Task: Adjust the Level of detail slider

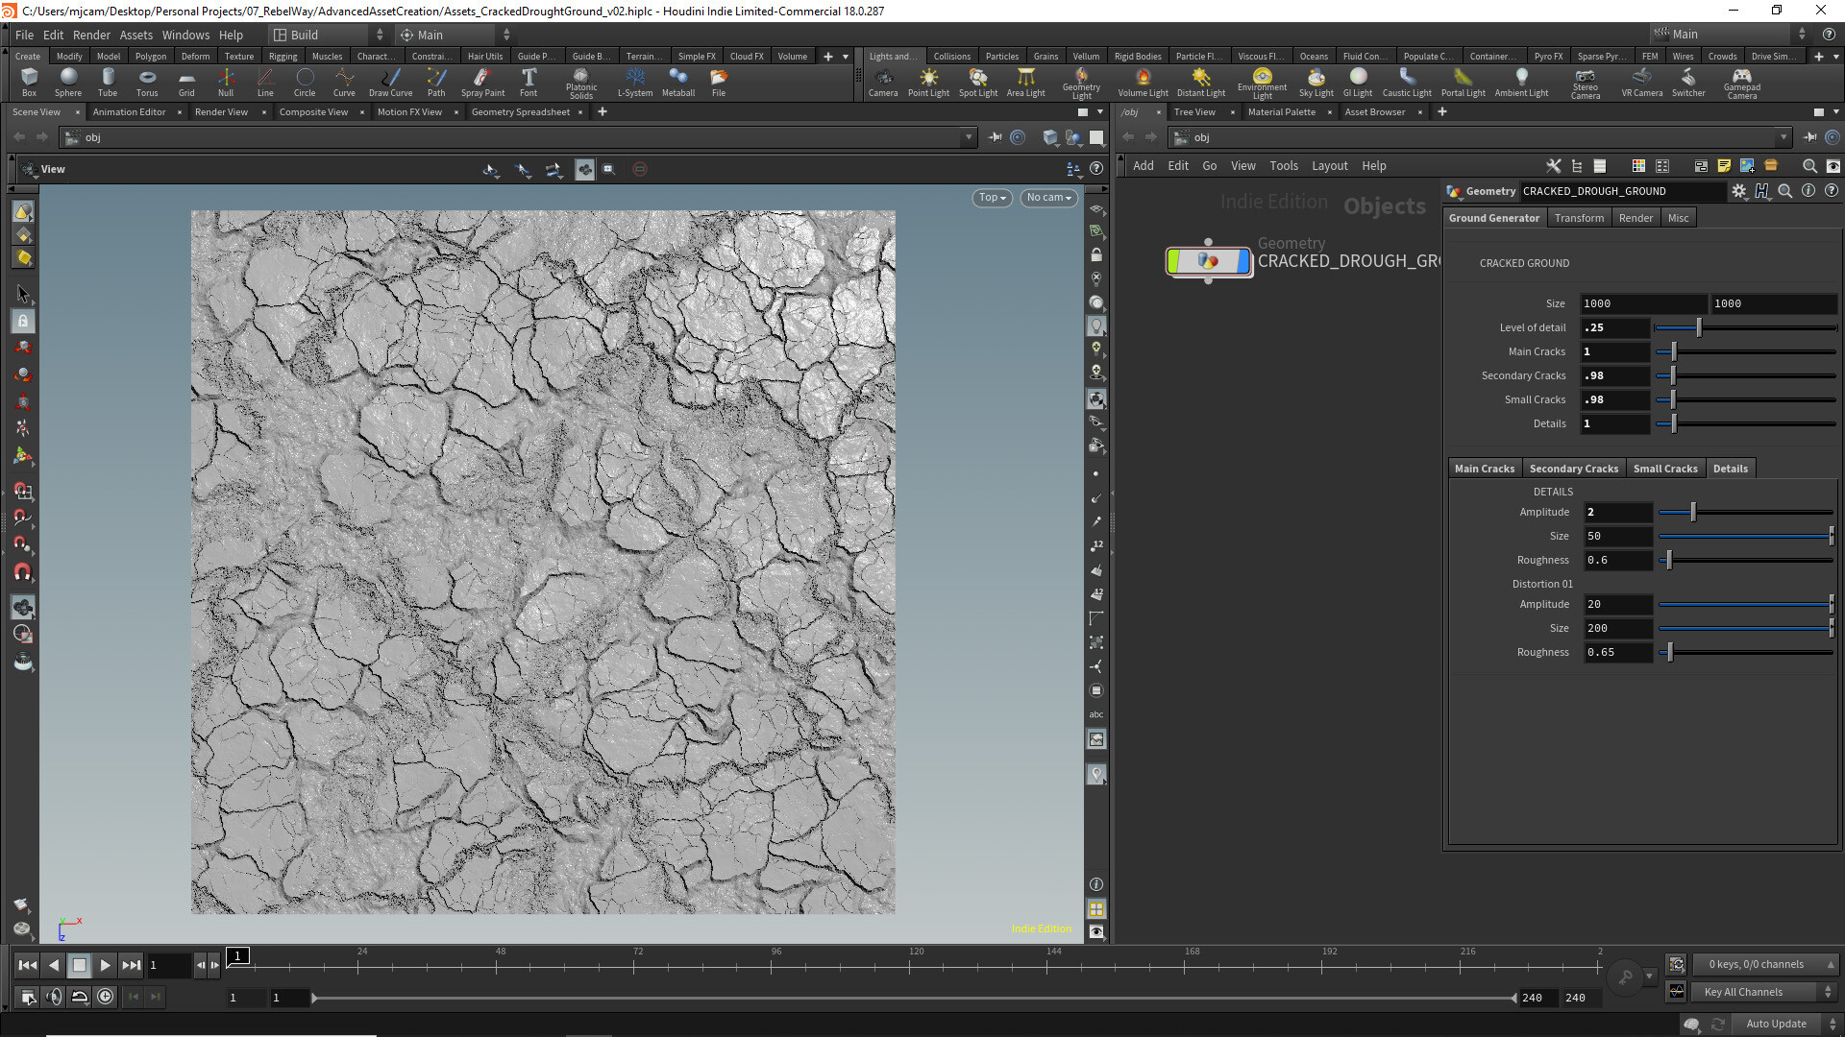Action: pyautogui.click(x=1698, y=327)
